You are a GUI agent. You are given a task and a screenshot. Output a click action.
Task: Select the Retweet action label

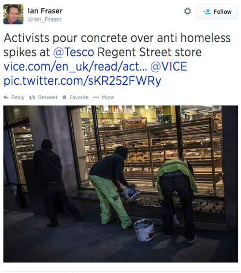48,97
